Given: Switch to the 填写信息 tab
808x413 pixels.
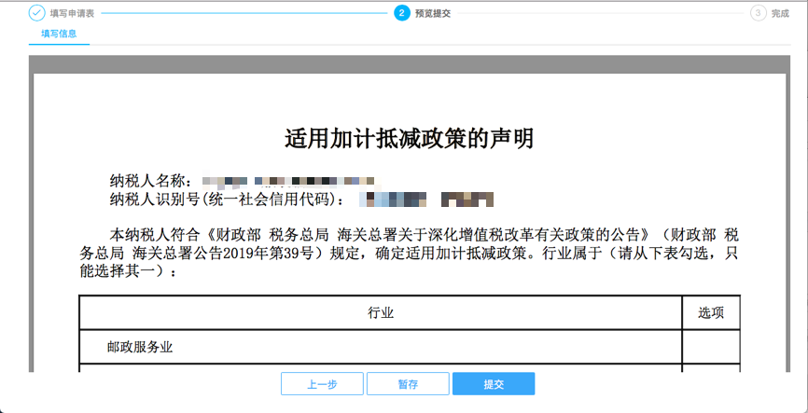Looking at the screenshot, I should [59, 34].
